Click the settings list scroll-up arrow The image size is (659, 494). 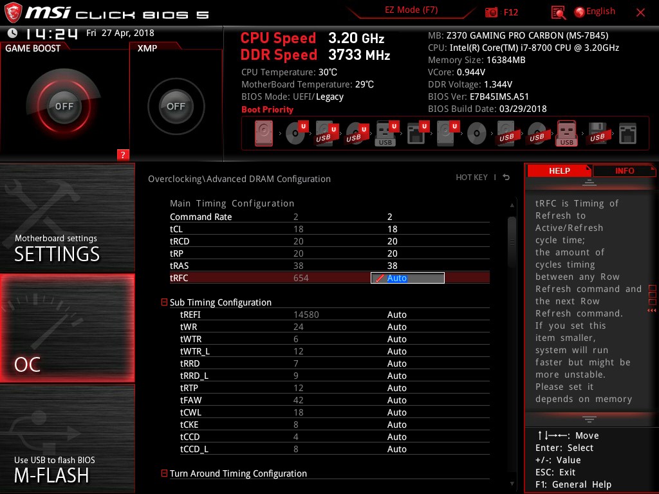(x=512, y=205)
